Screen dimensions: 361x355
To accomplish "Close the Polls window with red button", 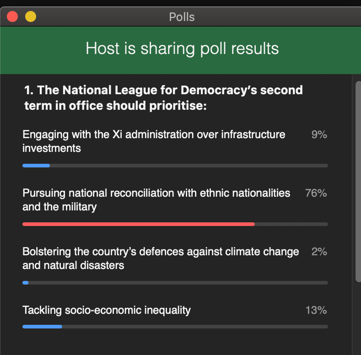I will click(x=12, y=17).
